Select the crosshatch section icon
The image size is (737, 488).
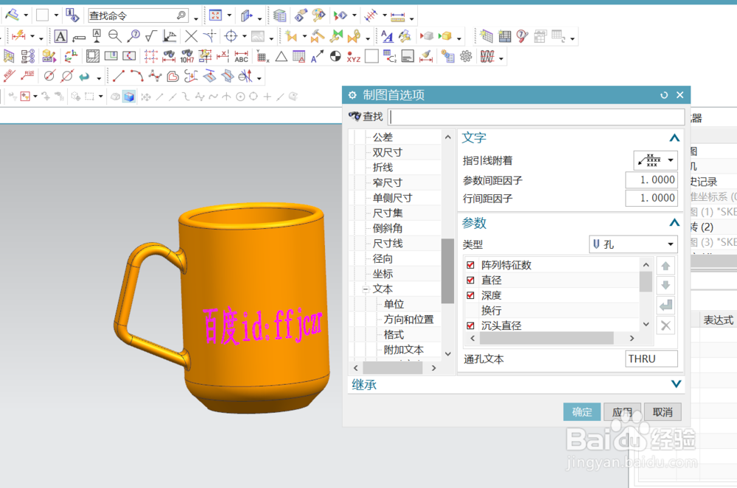click(93, 57)
